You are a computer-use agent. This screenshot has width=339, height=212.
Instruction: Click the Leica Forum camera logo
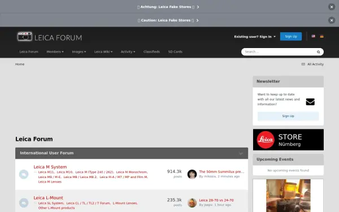pos(50,37)
